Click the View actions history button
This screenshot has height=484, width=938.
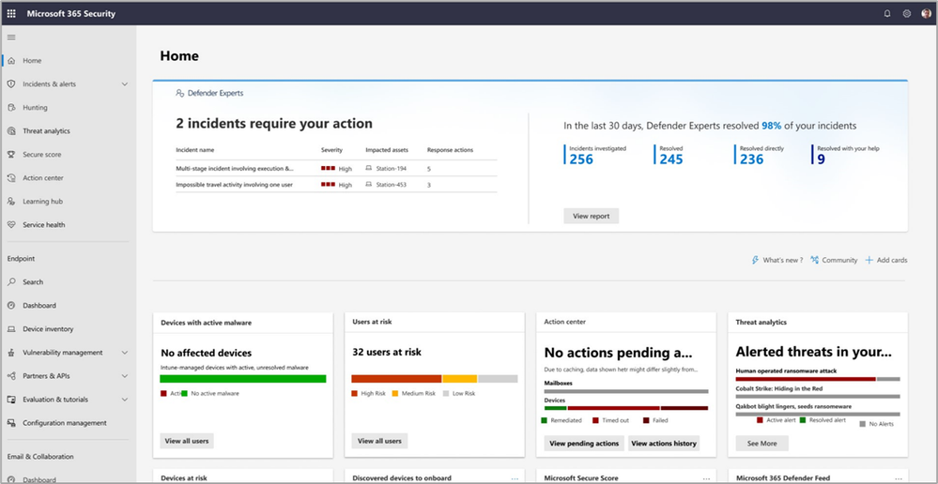664,444
